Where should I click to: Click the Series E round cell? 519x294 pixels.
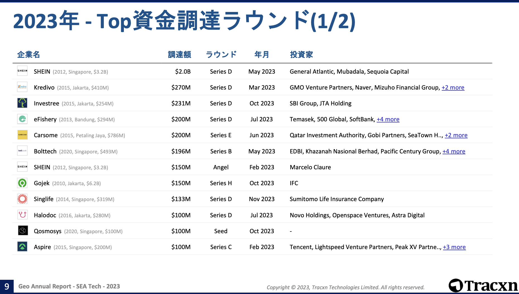click(221, 135)
